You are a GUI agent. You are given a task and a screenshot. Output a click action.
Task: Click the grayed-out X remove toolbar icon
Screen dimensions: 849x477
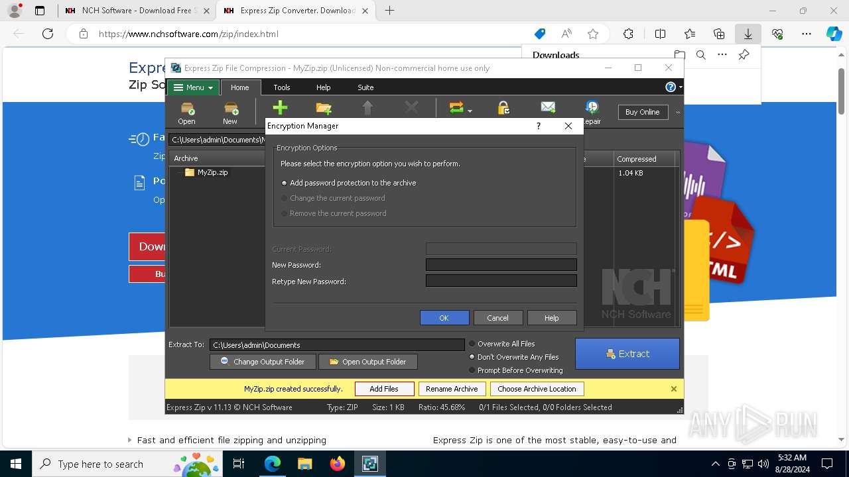click(411, 108)
